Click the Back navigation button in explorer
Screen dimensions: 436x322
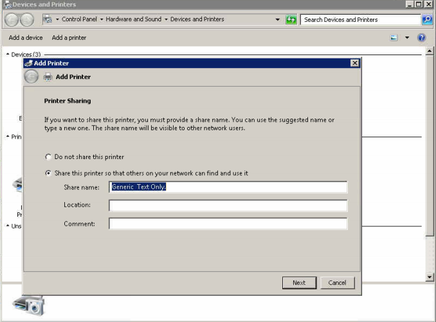(12, 20)
